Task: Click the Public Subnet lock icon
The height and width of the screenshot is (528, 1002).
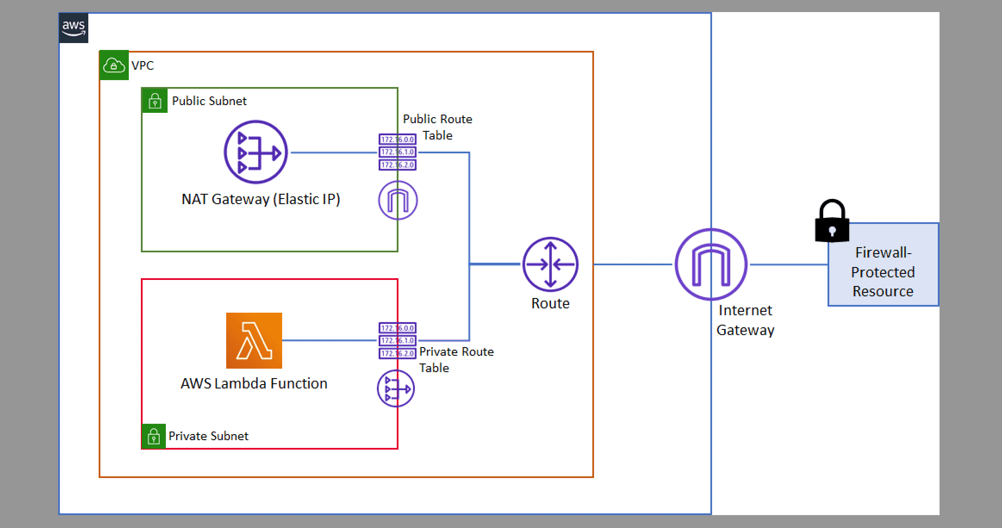Action: coord(155,101)
